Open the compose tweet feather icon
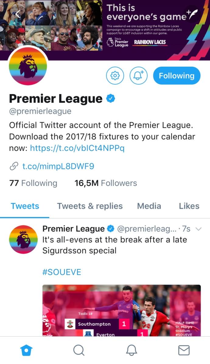This screenshot has height=364, width=210. point(192,14)
